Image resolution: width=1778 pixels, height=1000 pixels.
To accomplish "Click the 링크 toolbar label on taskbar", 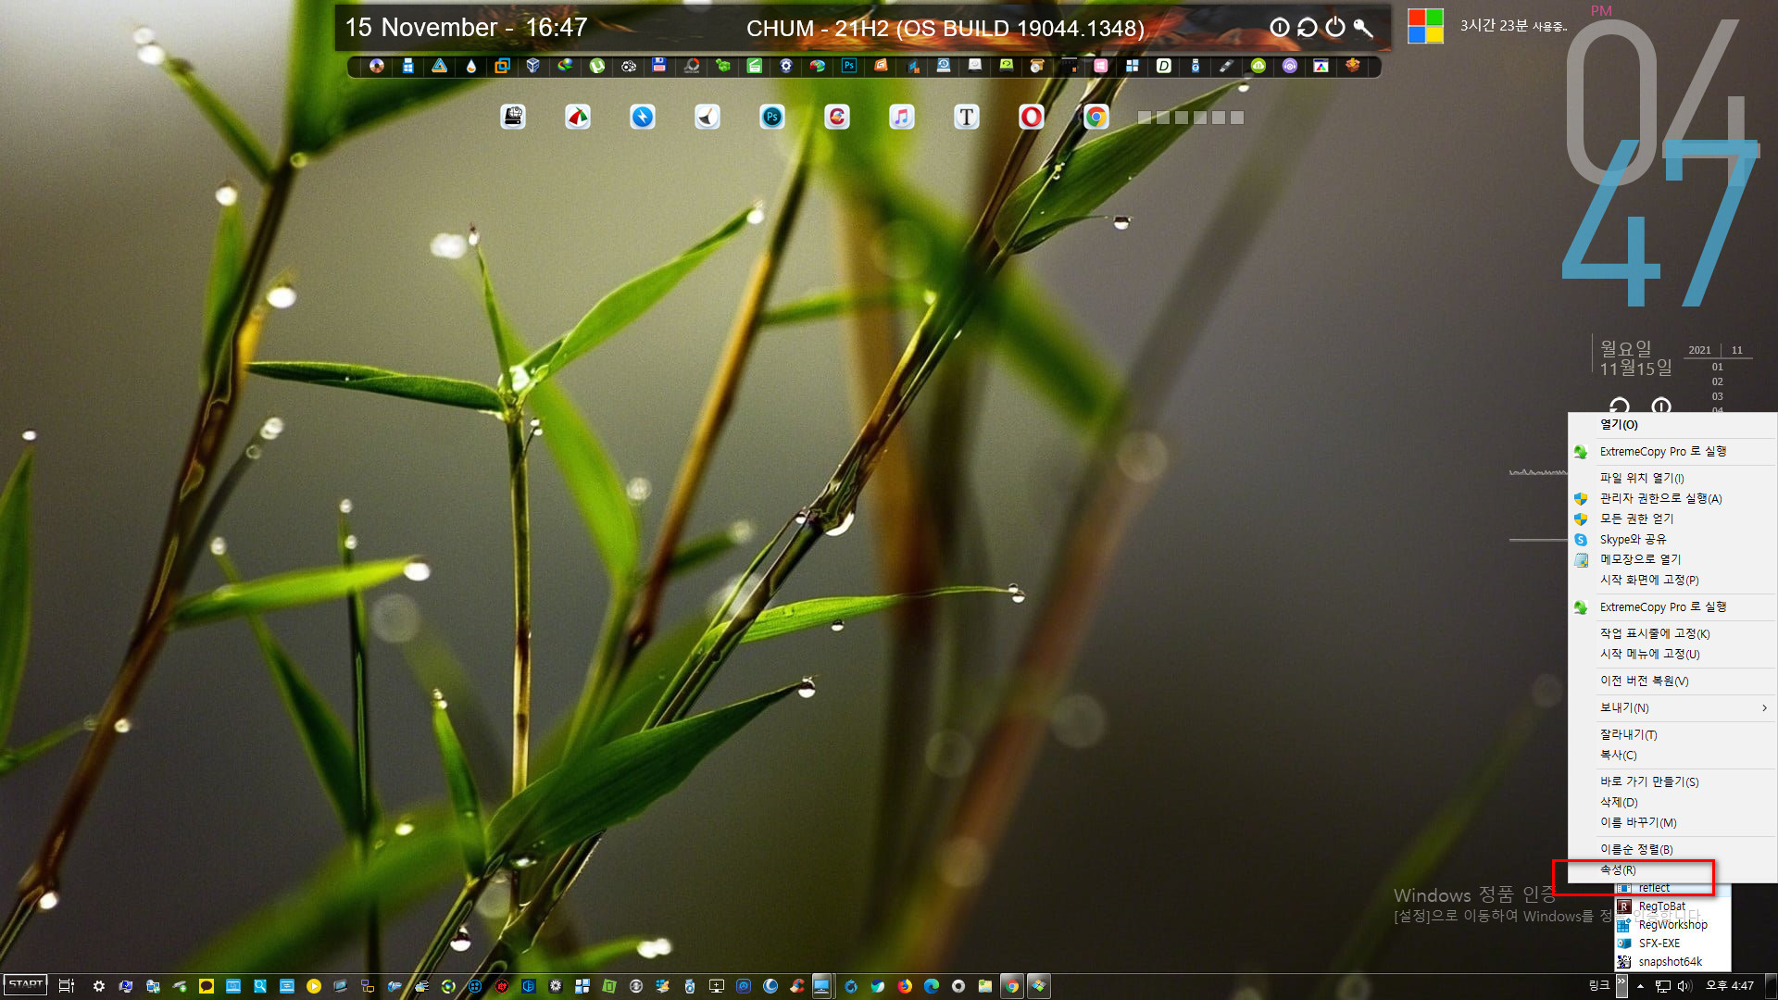I will [x=1599, y=986].
